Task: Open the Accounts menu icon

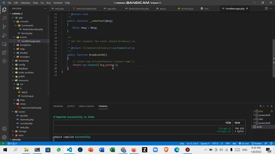Action: [4, 129]
